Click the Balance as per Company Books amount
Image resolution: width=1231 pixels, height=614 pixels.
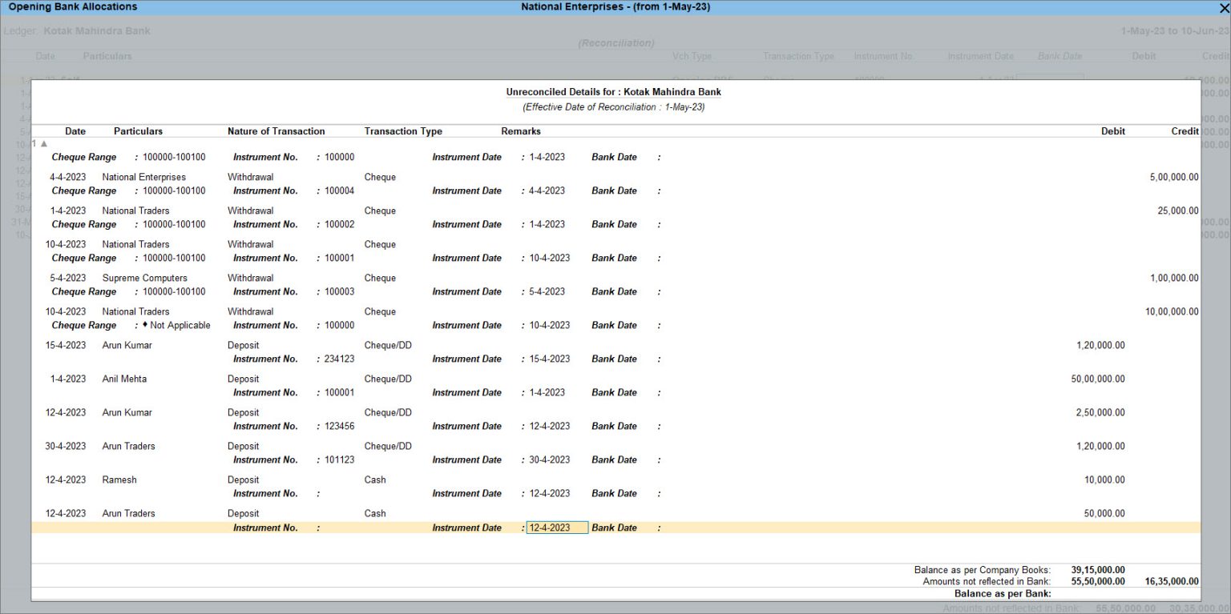click(x=1099, y=569)
